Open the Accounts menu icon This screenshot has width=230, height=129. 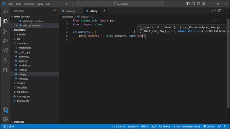click(x=5, y=110)
